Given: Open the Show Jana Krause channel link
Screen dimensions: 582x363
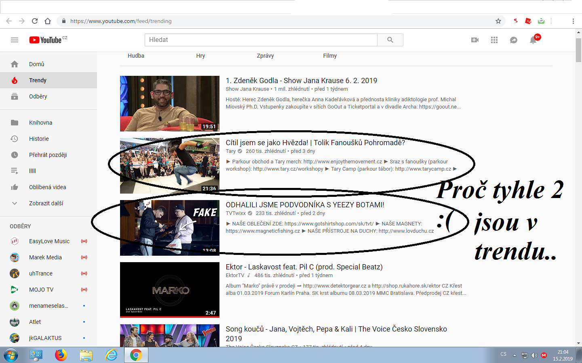Looking at the screenshot, I should tap(247, 89).
